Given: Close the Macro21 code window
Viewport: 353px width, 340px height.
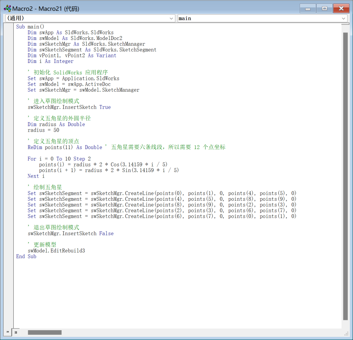Looking at the screenshot, I should tap(341, 9).
